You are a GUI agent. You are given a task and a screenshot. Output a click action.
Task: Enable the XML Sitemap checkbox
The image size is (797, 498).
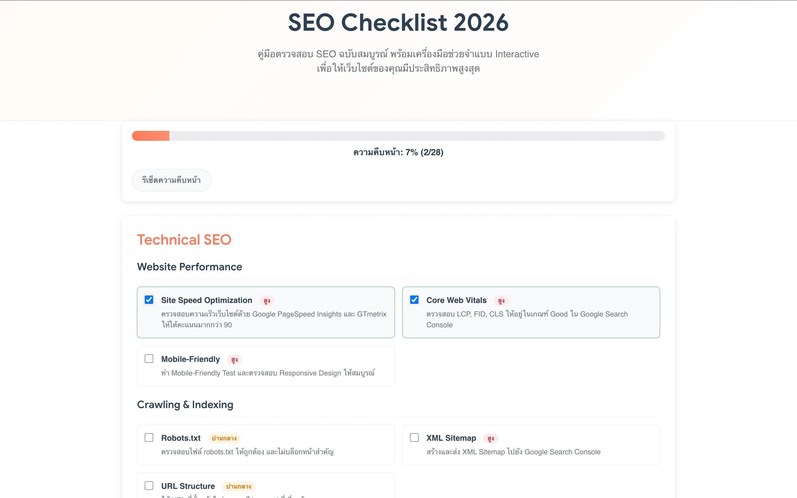[414, 437]
